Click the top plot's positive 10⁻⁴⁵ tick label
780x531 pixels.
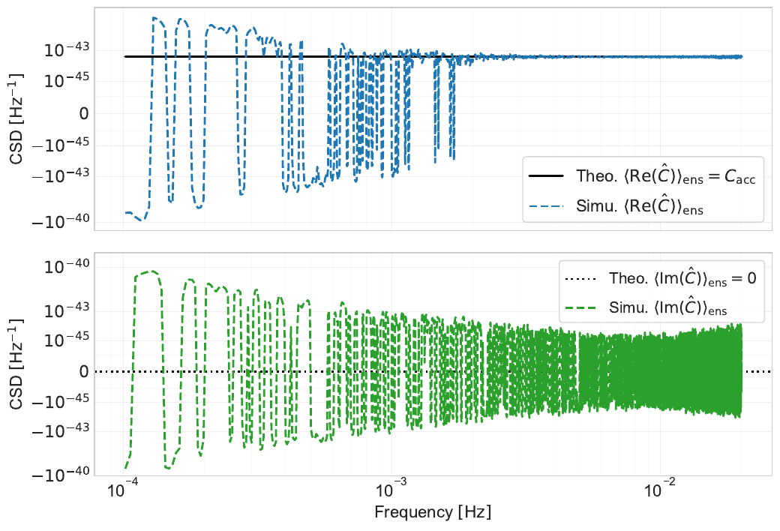[x=67, y=80]
